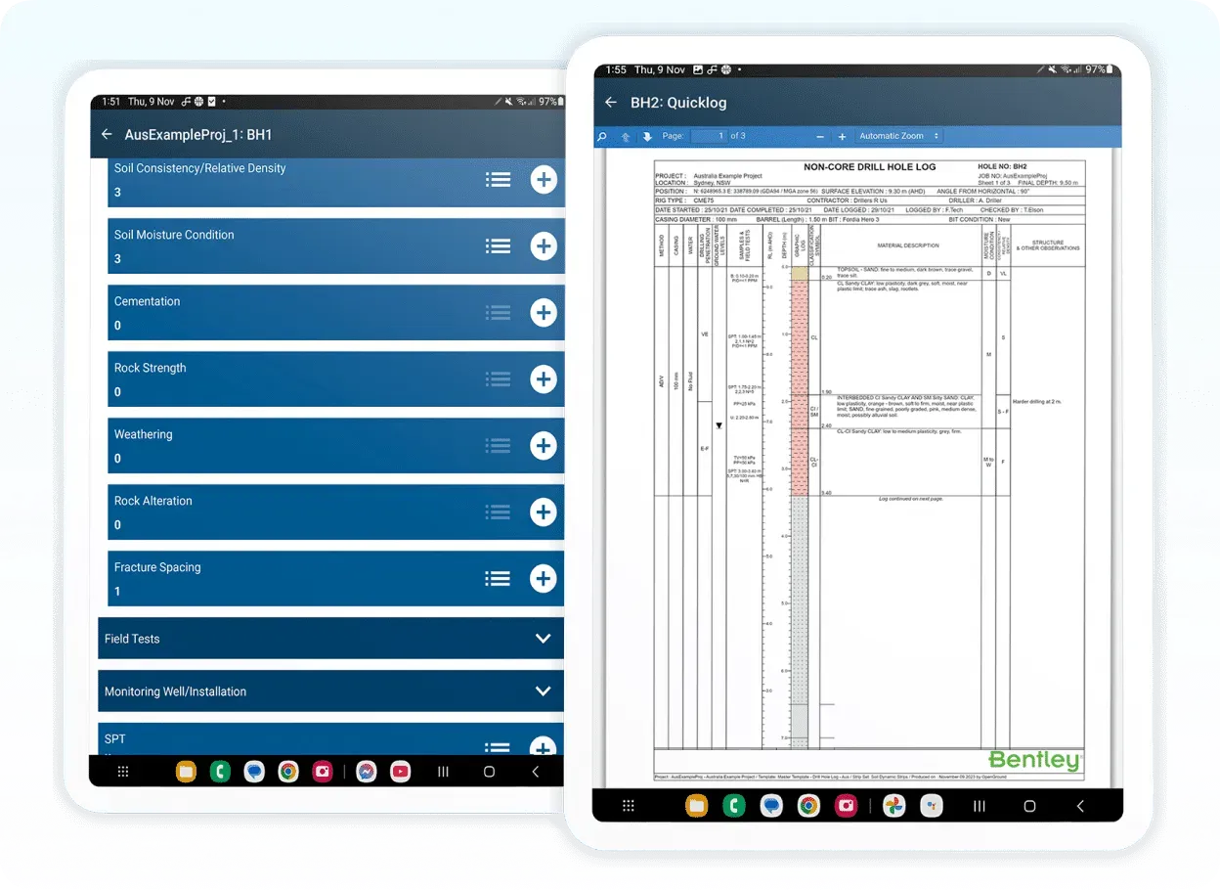The width and height of the screenshot is (1220, 890).
Task: Open Chrome on the BH1 tablet taskbar
Action: click(287, 772)
